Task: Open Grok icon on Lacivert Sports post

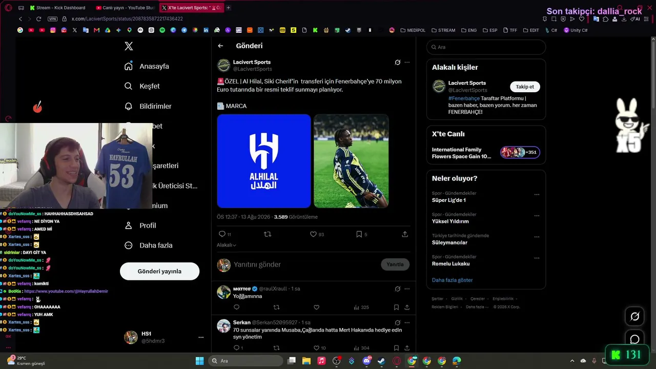Action: [x=397, y=63]
